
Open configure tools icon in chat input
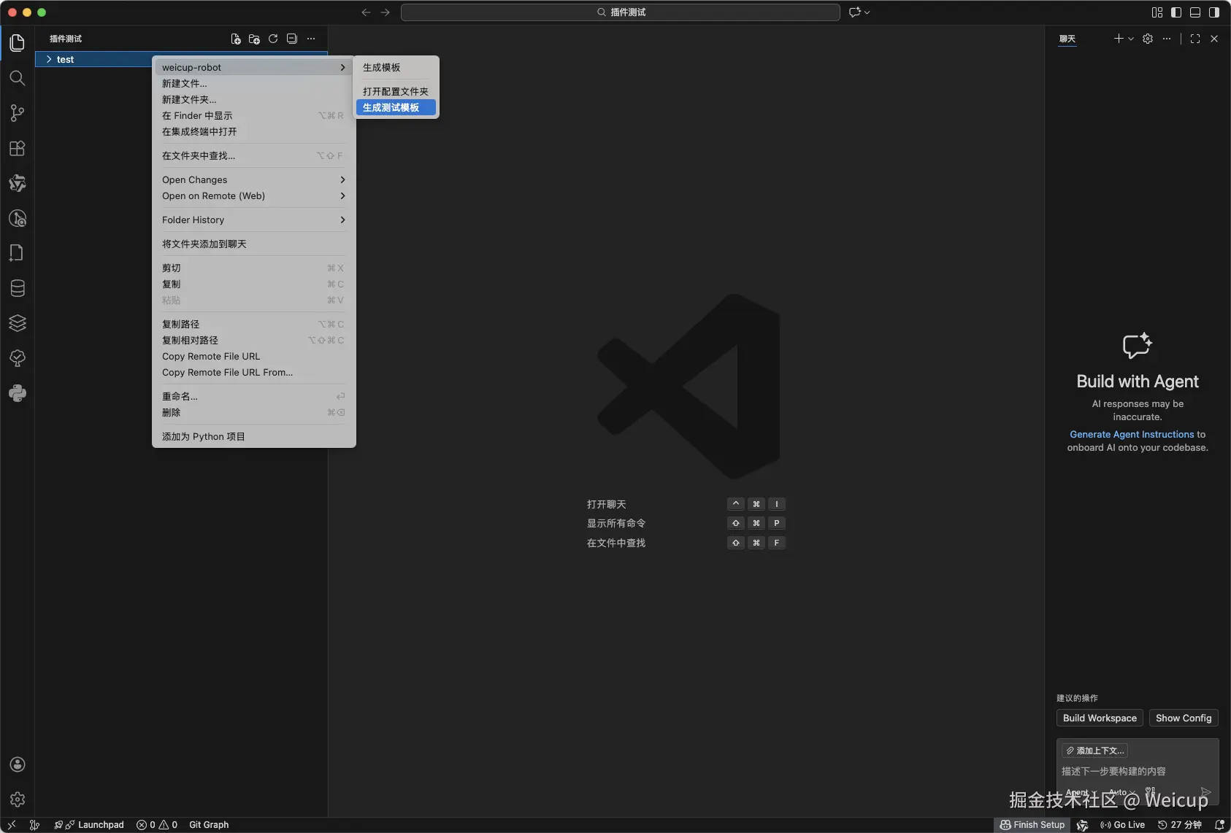tap(1151, 791)
